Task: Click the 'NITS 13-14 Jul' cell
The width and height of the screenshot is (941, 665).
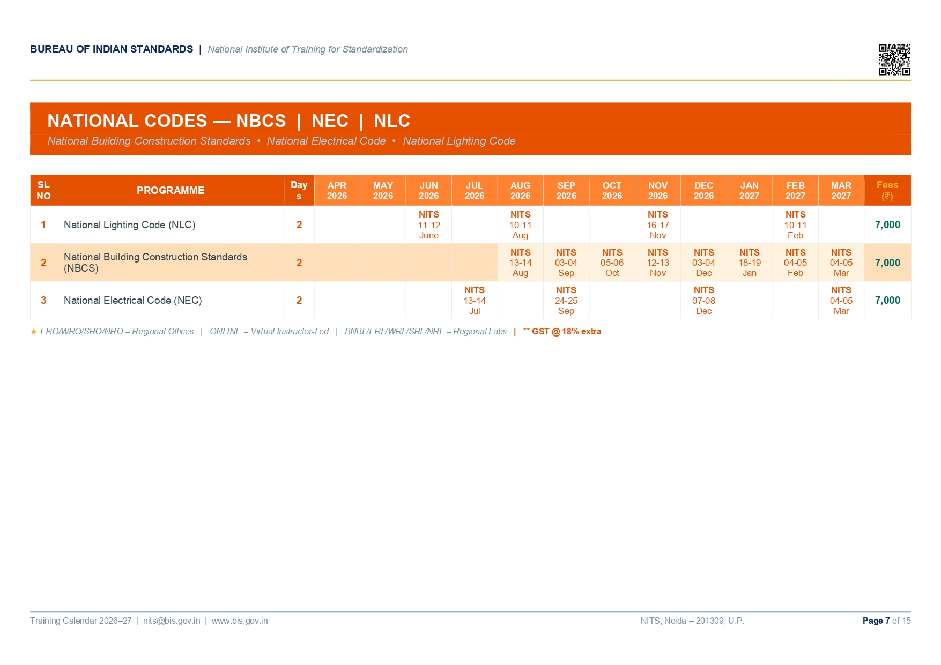Action: (x=475, y=301)
